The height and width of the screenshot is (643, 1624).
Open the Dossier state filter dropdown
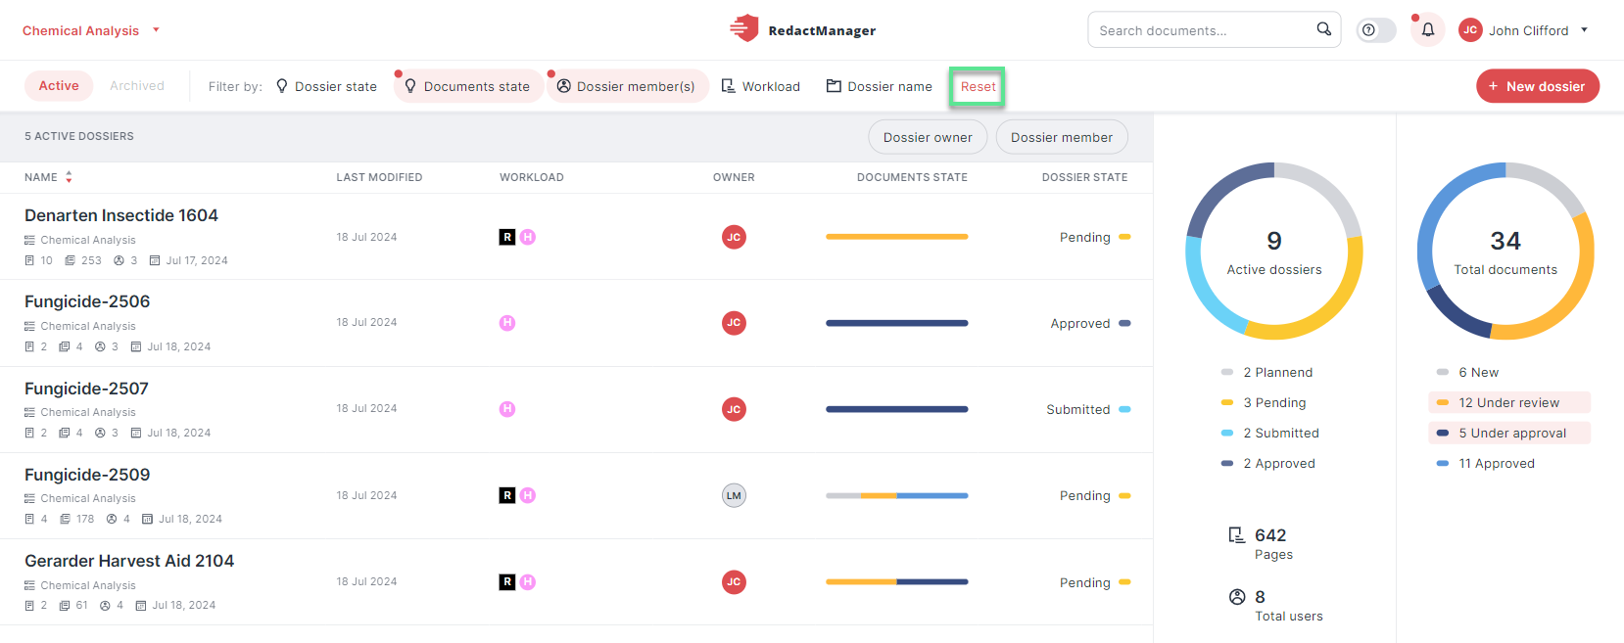pyautogui.click(x=326, y=86)
